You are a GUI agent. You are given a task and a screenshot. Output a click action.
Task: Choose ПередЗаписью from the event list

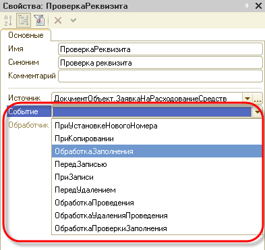[157, 164]
